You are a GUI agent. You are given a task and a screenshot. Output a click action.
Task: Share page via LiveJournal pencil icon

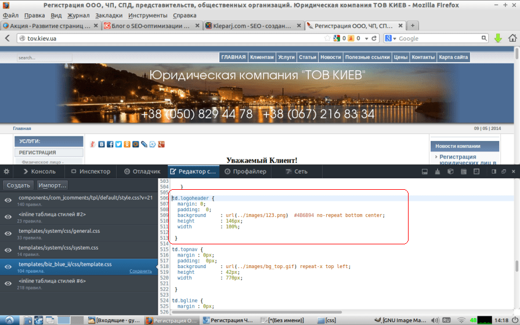point(144,145)
